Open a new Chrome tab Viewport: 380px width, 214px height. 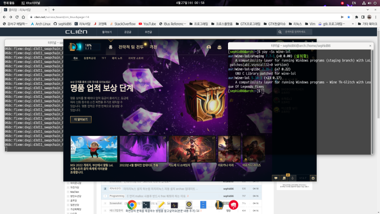click(53, 10)
